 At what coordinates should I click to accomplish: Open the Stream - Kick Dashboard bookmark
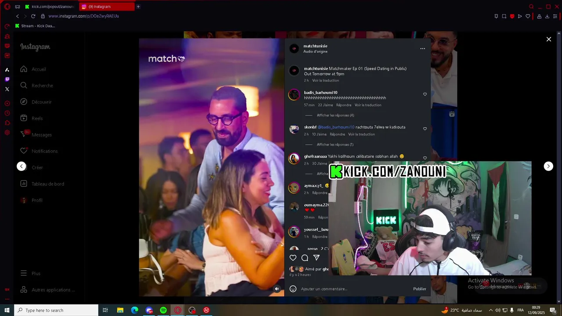35,26
